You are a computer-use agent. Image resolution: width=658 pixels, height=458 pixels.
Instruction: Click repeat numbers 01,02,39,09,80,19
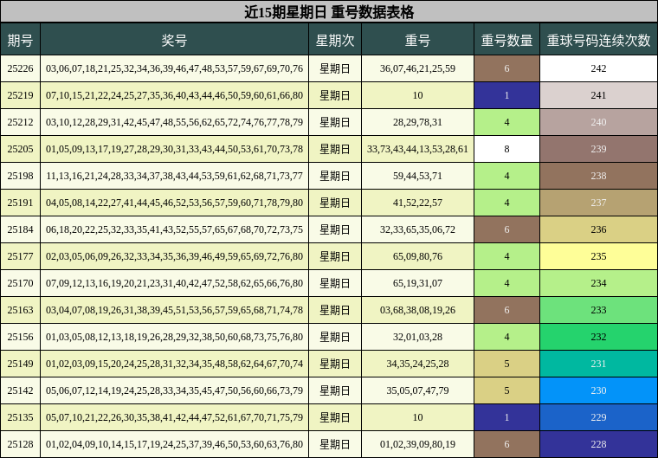tap(417, 444)
